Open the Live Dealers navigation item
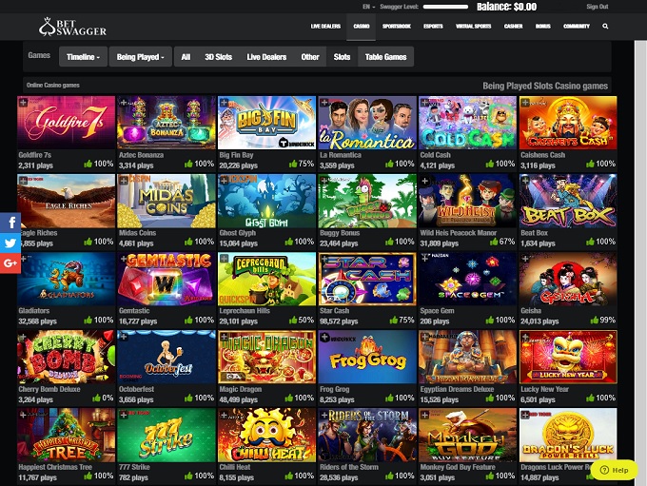 (x=324, y=27)
